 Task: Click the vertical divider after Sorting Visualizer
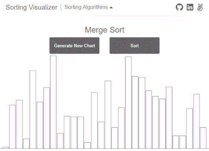coord(61,7)
